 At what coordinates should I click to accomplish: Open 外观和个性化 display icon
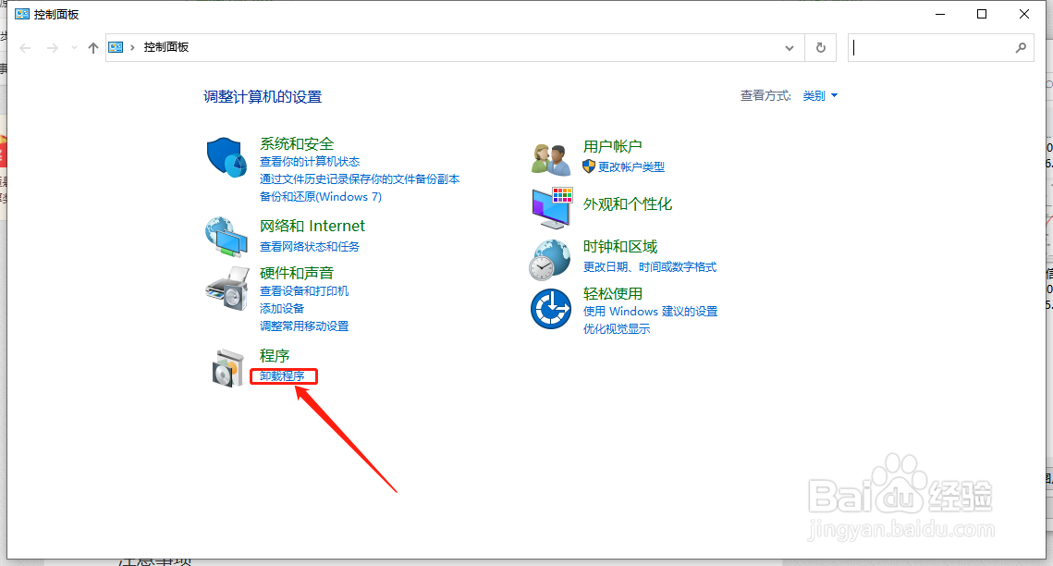(x=550, y=207)
